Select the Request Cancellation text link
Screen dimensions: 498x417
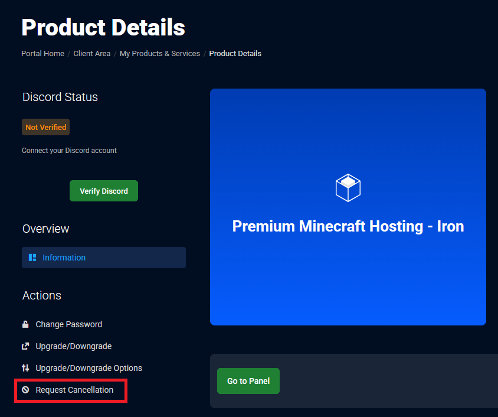coord(74,390)
